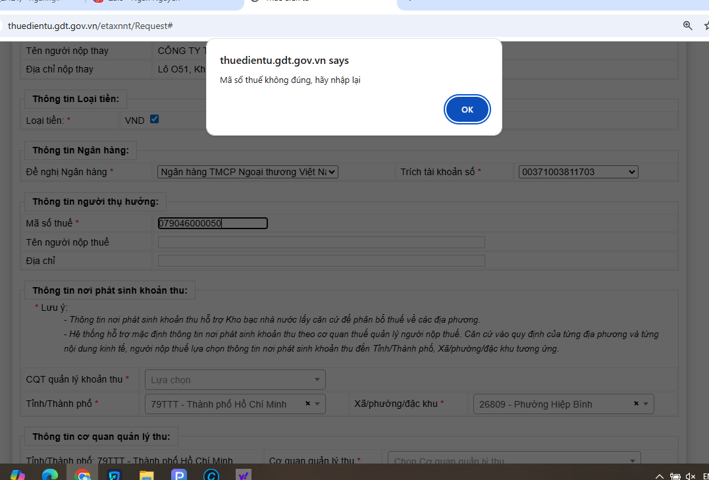Click the Địa chỉ input field
Screen dimensions: 709x480
[x=321, y=261]
